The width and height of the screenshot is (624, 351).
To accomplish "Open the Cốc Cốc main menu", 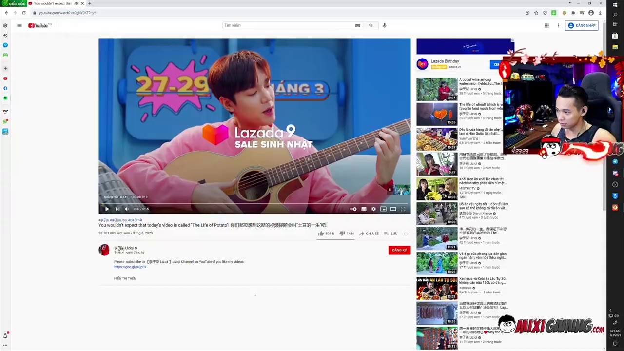I will coord(13,3).
